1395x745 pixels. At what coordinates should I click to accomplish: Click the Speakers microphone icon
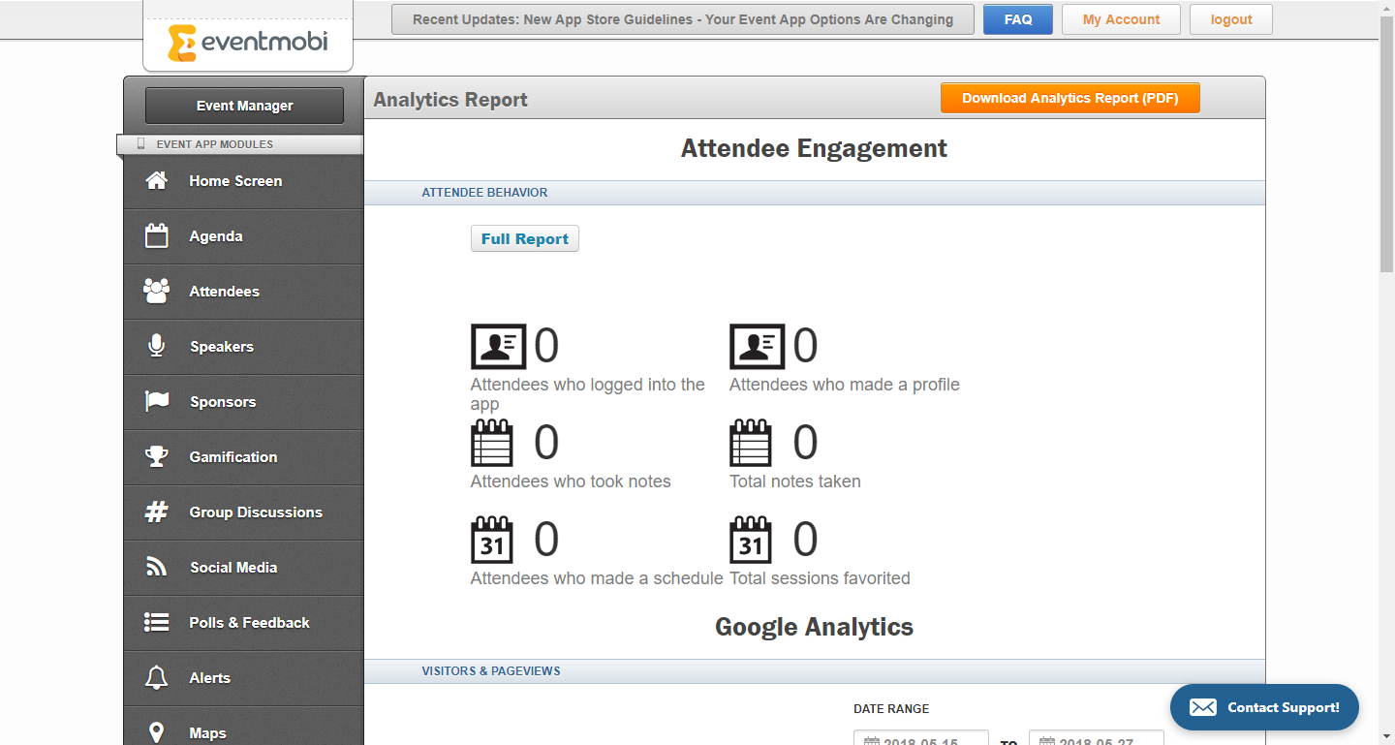point(156,347)
